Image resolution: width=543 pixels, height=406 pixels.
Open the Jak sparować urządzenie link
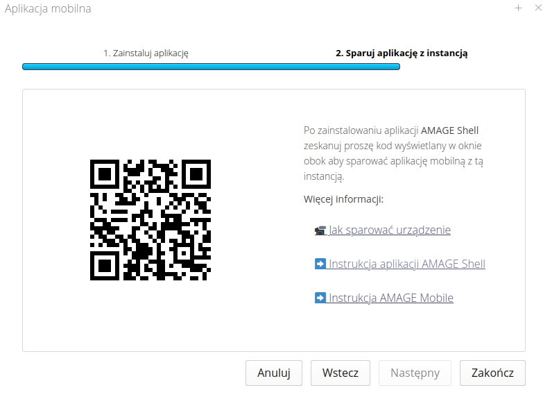pos(390,230)
